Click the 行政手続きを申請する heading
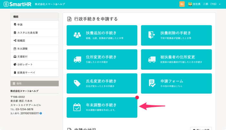This screenshot has height=130, width=226. click(x=96, y=19)
